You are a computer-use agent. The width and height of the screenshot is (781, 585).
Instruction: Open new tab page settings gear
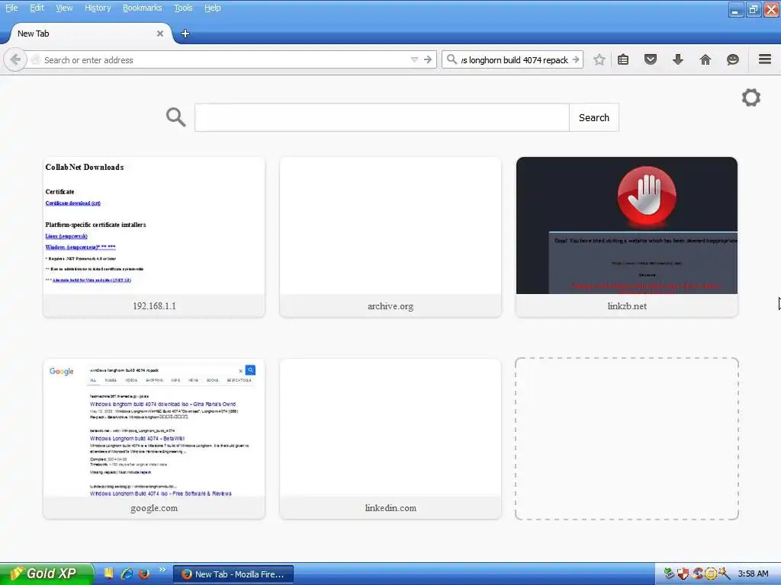[751, 97]
